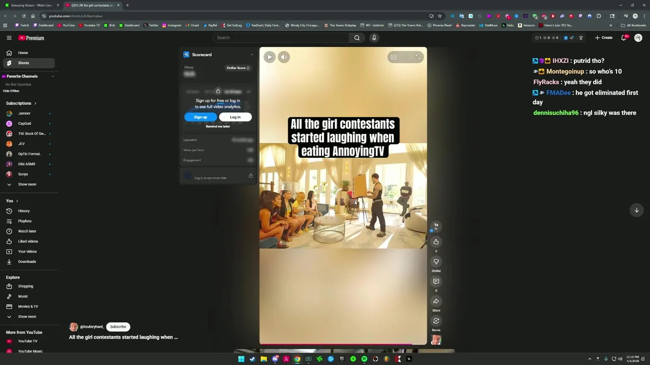Click the Create button

[604, 38]
